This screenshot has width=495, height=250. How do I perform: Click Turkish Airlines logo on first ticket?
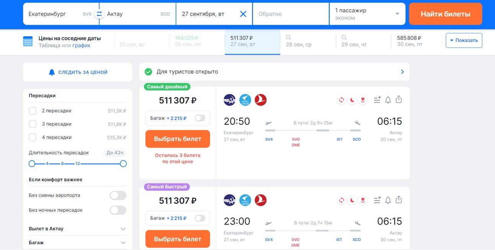click(261, 100)
